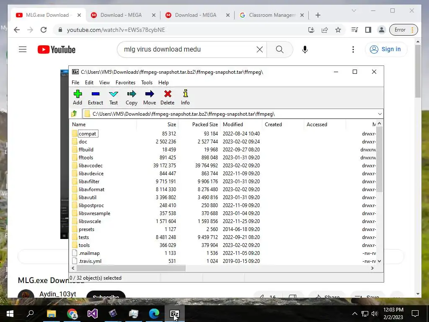This screenshot has width=429, height=322.
Task: Open File Explorer from the taskbar
Action: coord(51,314)
